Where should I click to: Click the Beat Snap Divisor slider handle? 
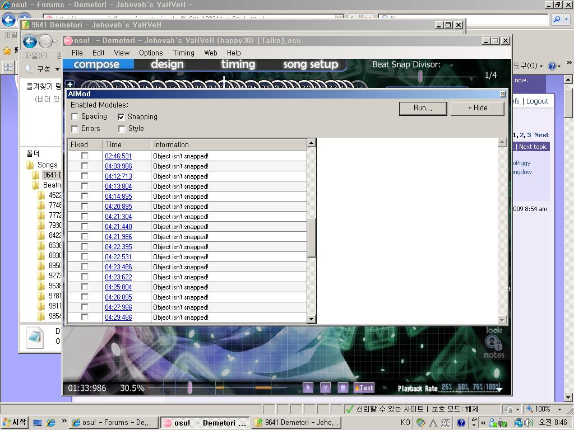point(420,76)
